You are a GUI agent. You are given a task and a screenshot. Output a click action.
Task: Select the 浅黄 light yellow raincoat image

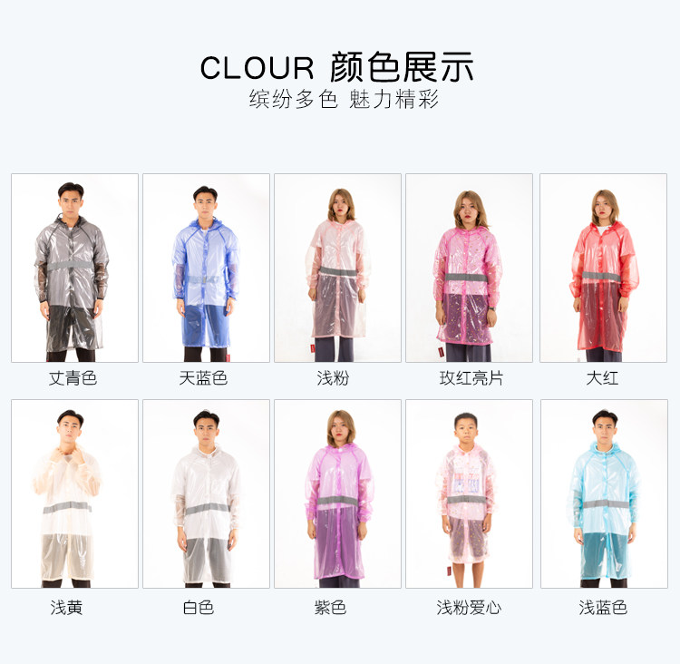74,493
